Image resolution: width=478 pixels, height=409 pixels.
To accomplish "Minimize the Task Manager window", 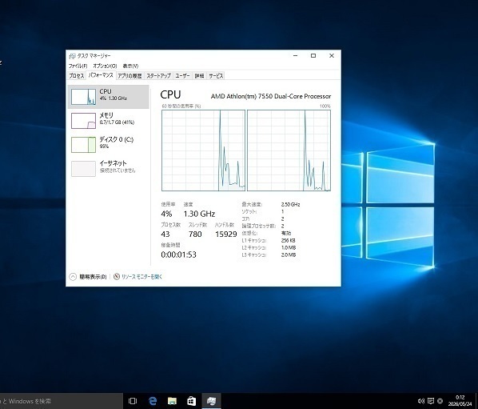I will click(x=296, y=55).
